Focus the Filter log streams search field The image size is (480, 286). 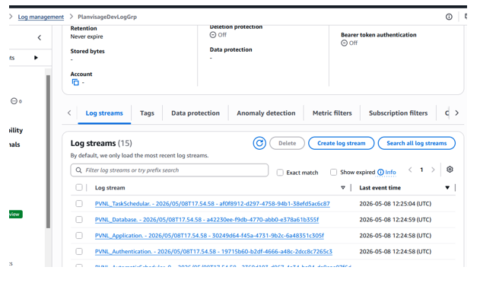coord(170,170)
